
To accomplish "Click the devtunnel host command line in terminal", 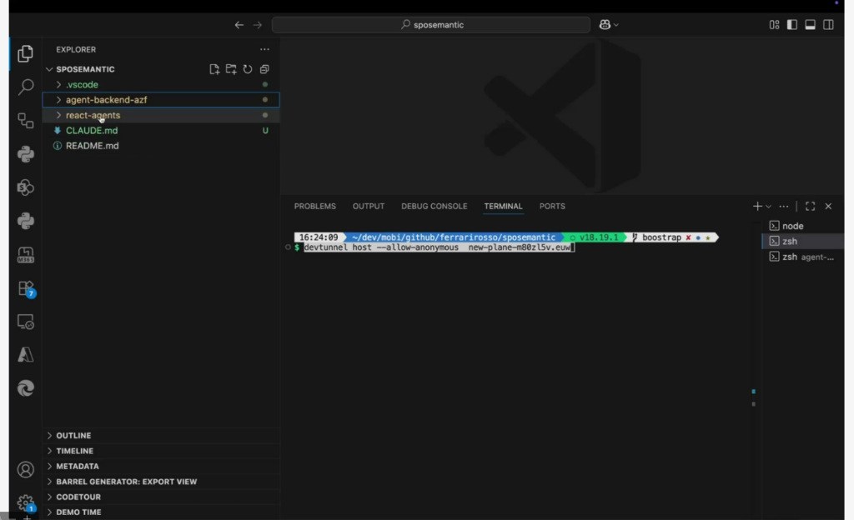I will [437, 247].
